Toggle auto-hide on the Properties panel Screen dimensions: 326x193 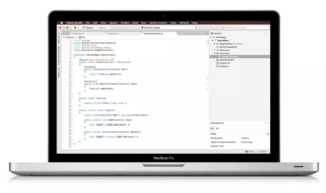click(x=266, y=123)
